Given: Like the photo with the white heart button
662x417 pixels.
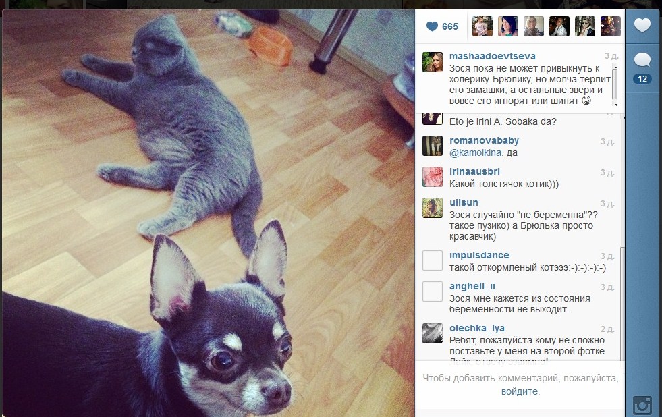Looking at the screenshot, I should [642, 26].
